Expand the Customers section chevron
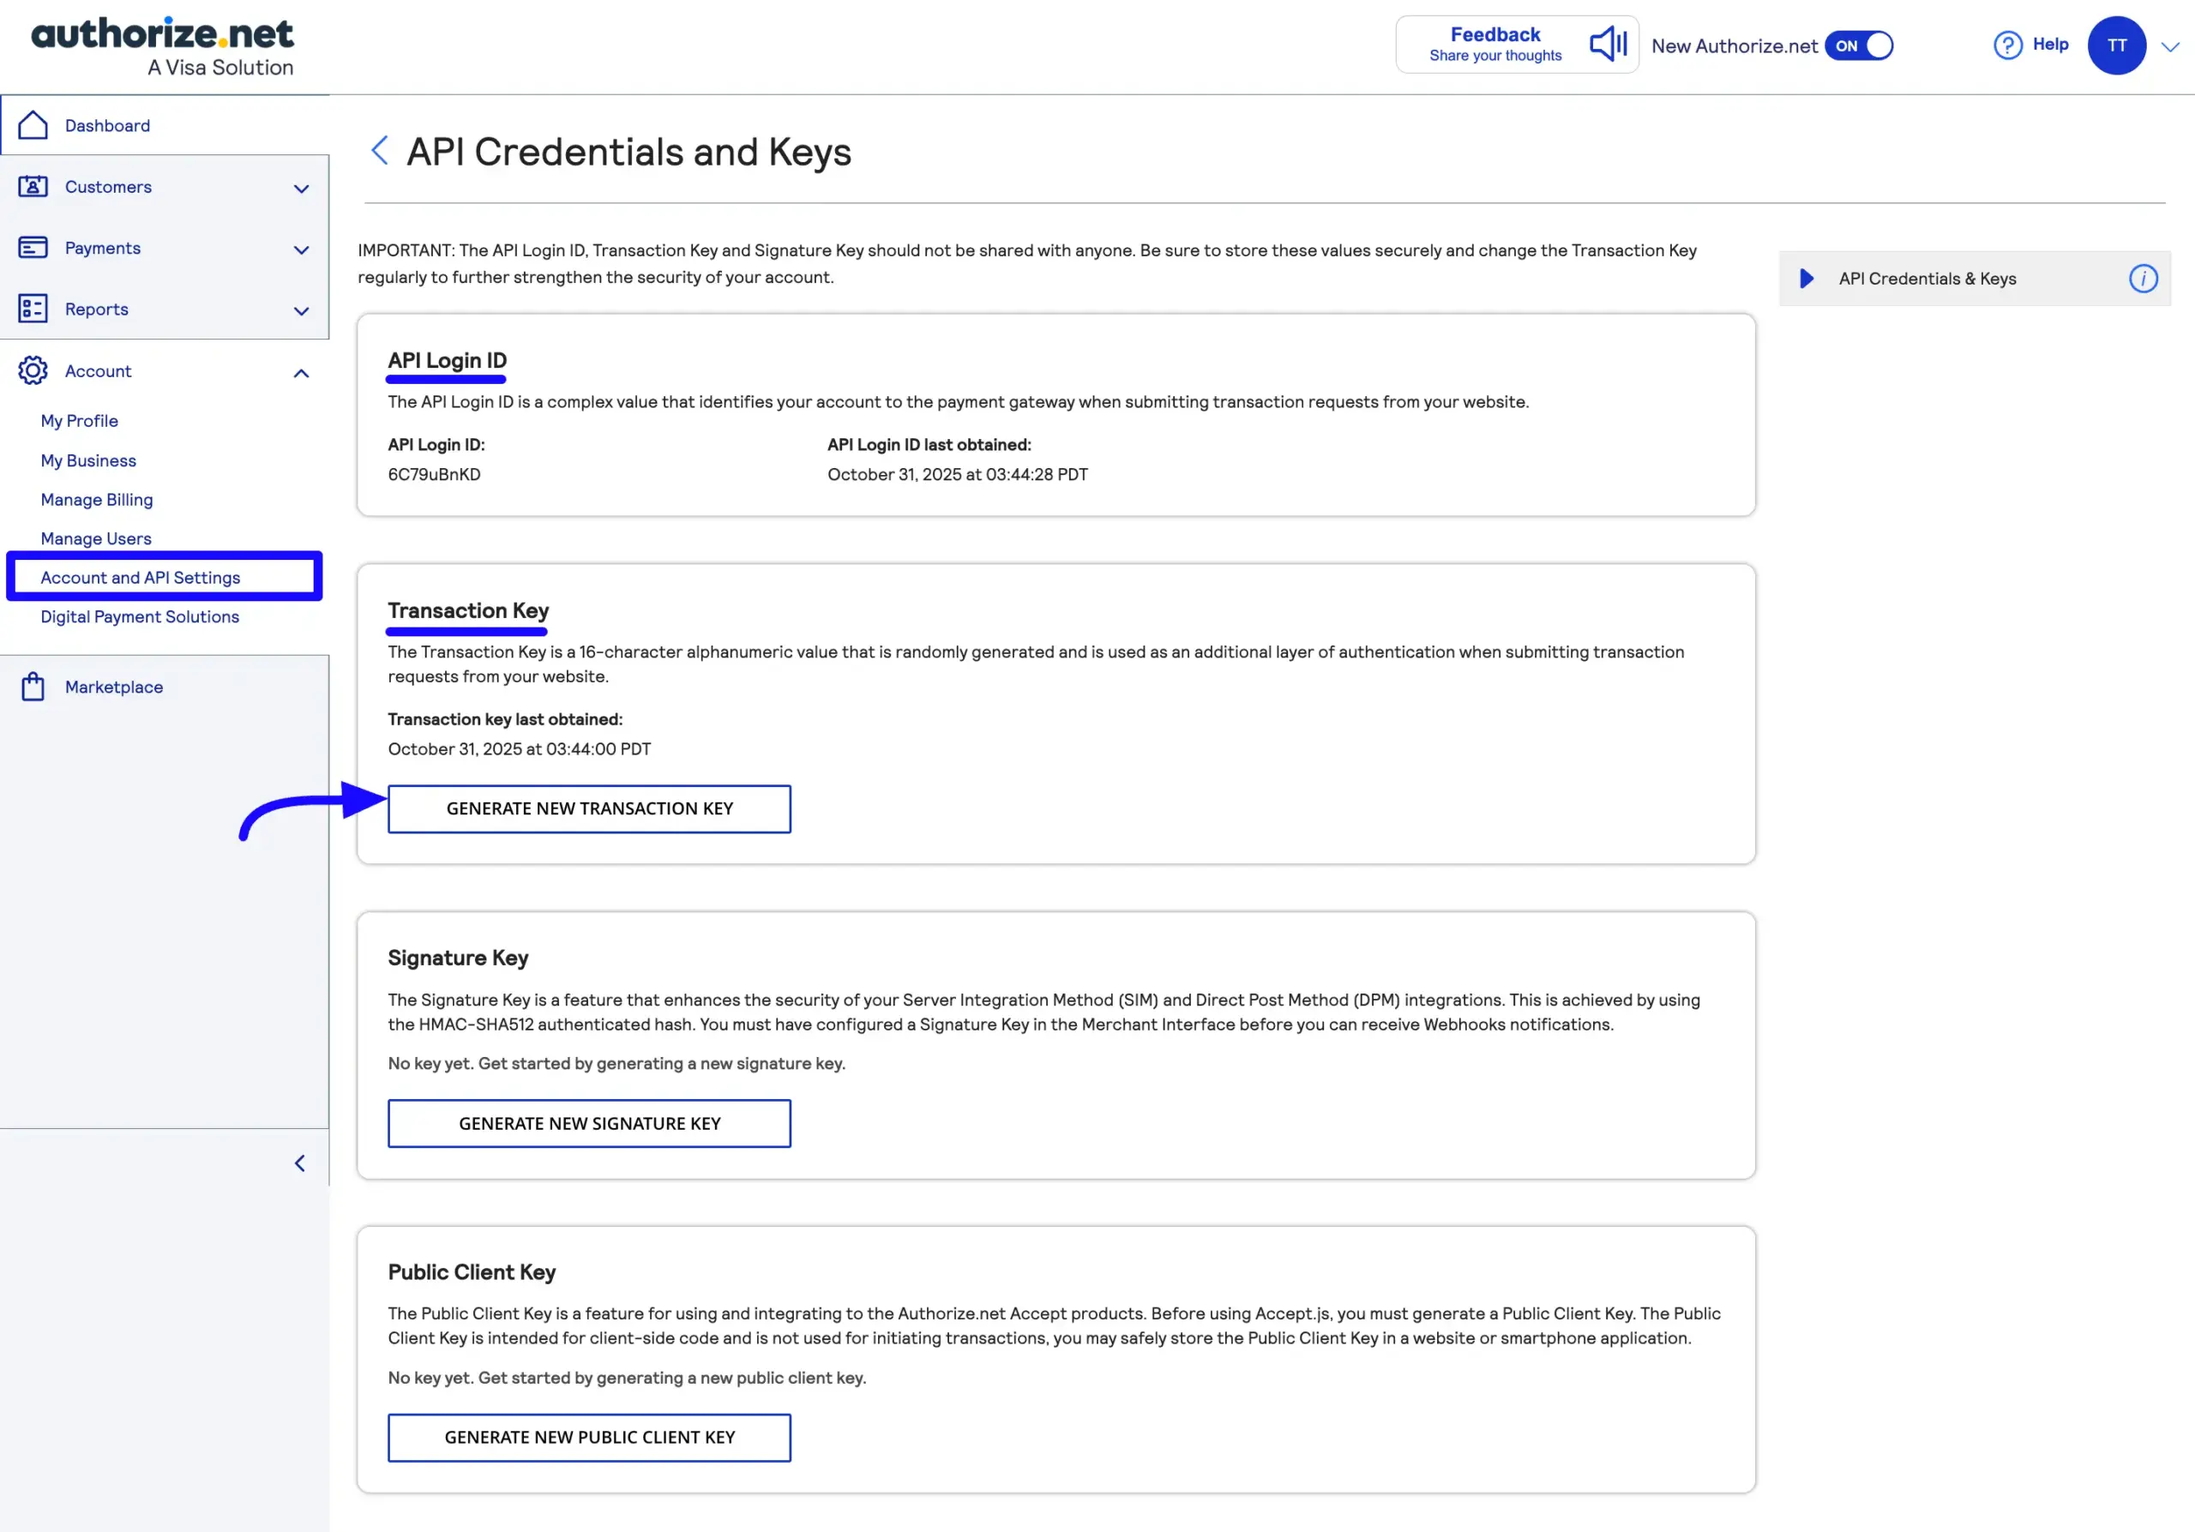2195x1532 pixels. click(x=301, y=189)
